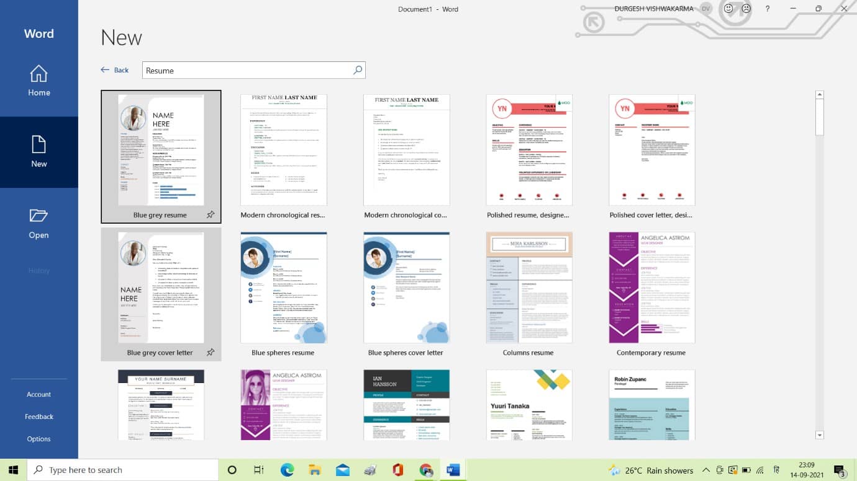Open Feedback in the sidebar
Viewport: 857px width, 481px height.
(x=39, y=417)
